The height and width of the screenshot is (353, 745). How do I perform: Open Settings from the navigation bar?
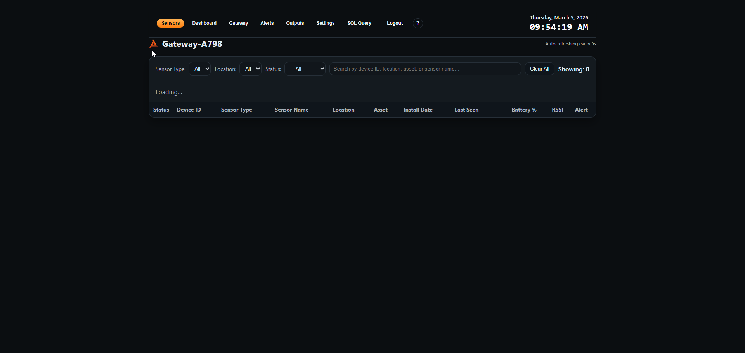325,23
